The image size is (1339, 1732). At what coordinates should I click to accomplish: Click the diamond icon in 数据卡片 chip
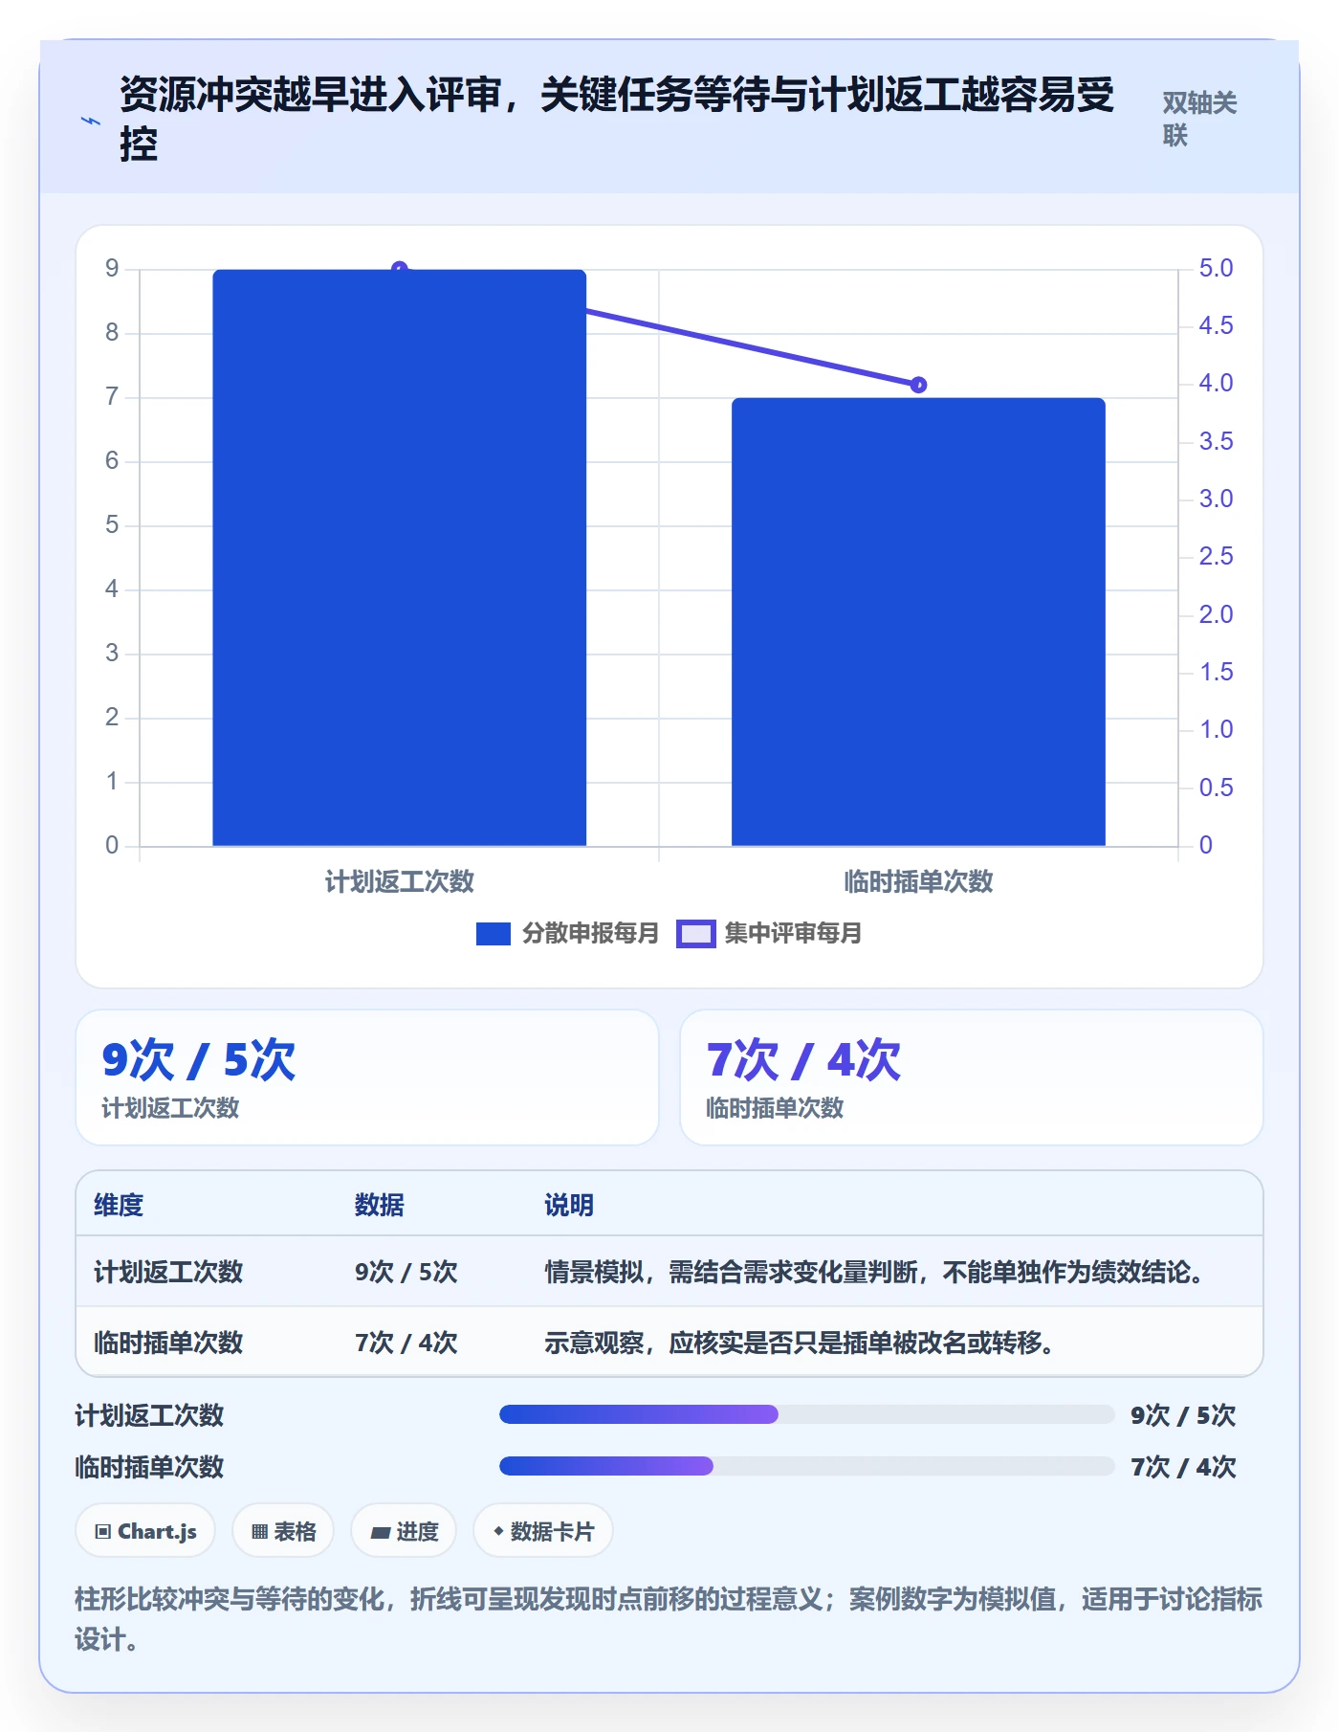[498, 1531]
